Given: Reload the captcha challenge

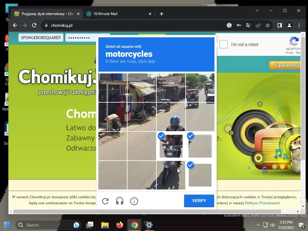Looking at the screenshot, I should [x=105, y=201].
